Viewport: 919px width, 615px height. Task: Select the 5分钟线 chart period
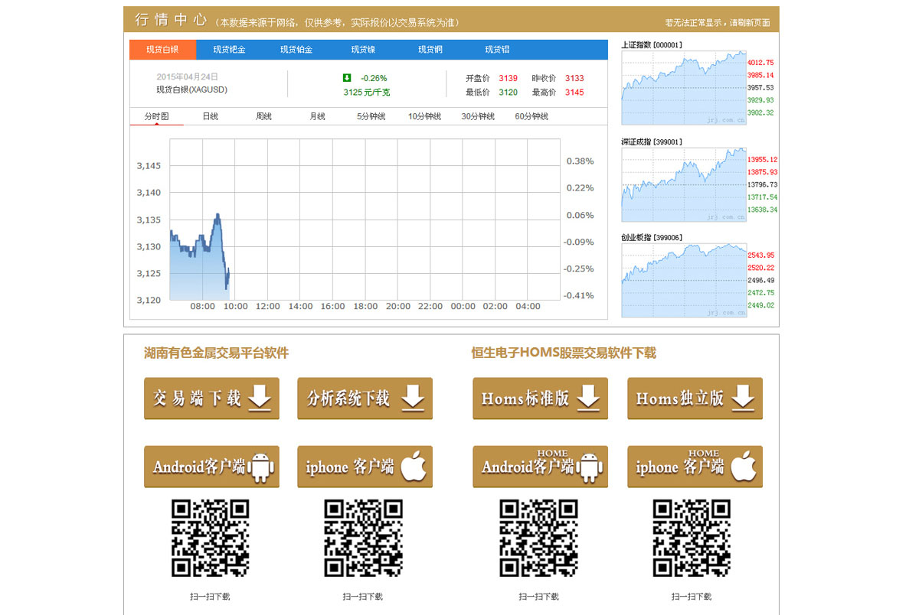click(371, 116)
